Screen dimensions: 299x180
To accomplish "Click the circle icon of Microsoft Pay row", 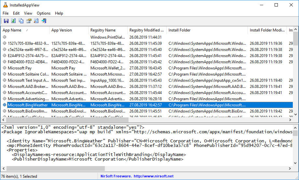I will (5, 68).
